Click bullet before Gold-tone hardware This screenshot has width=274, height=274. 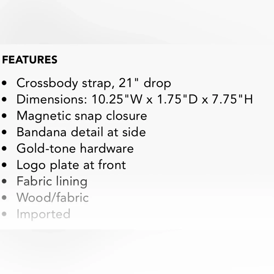coord(4,149)
